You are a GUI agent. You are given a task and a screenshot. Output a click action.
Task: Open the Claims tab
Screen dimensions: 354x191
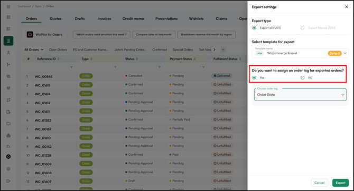(221, 18)
